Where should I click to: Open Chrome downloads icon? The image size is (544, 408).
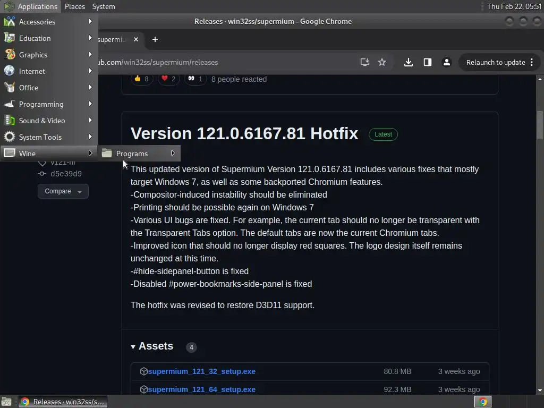click(409, 62)
